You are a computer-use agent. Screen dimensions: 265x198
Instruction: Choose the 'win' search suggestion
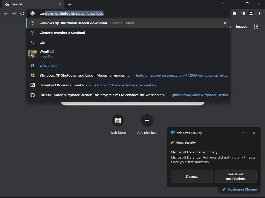tap(128, 43)
